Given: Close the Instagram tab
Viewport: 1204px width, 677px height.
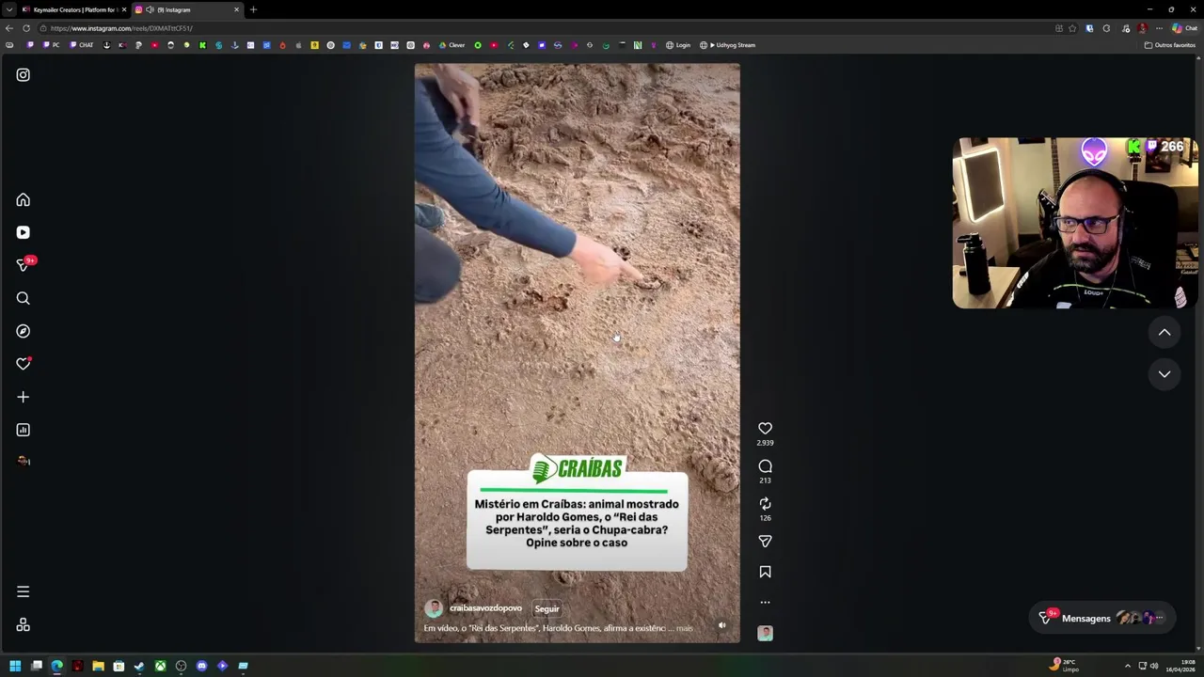Looking at the screenshot, I should pos(236,9).
